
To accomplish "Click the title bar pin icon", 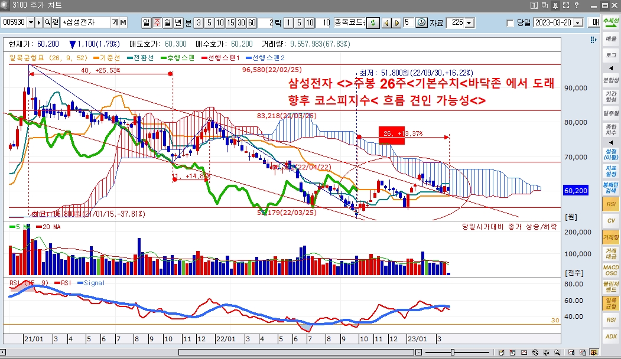I will 555,5.
